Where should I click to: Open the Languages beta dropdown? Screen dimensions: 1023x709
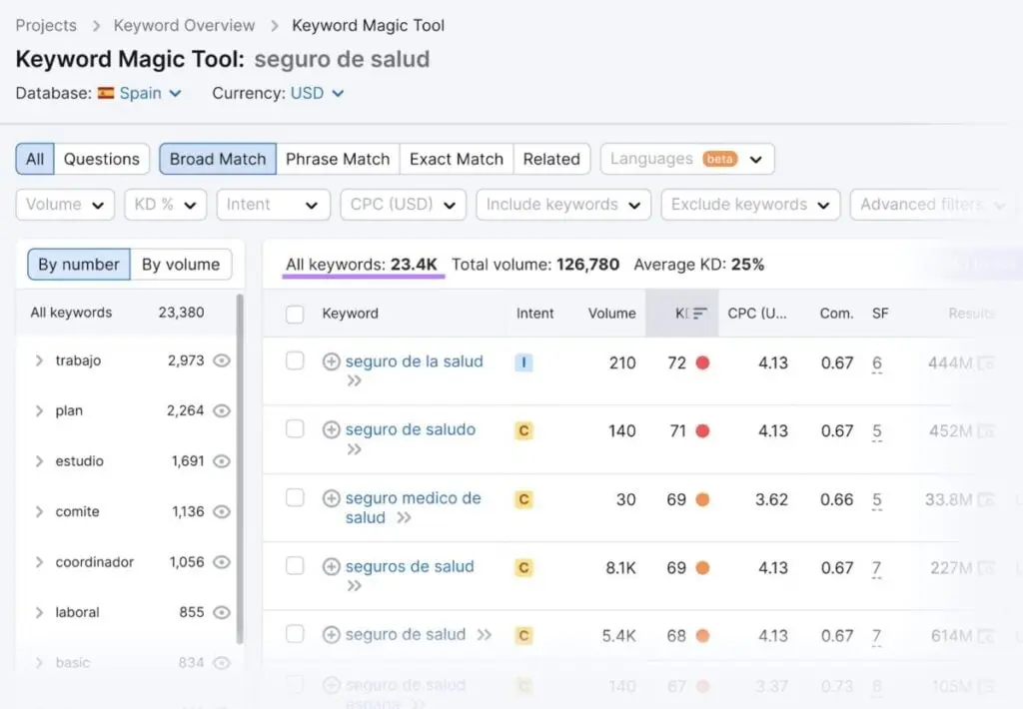687,159
